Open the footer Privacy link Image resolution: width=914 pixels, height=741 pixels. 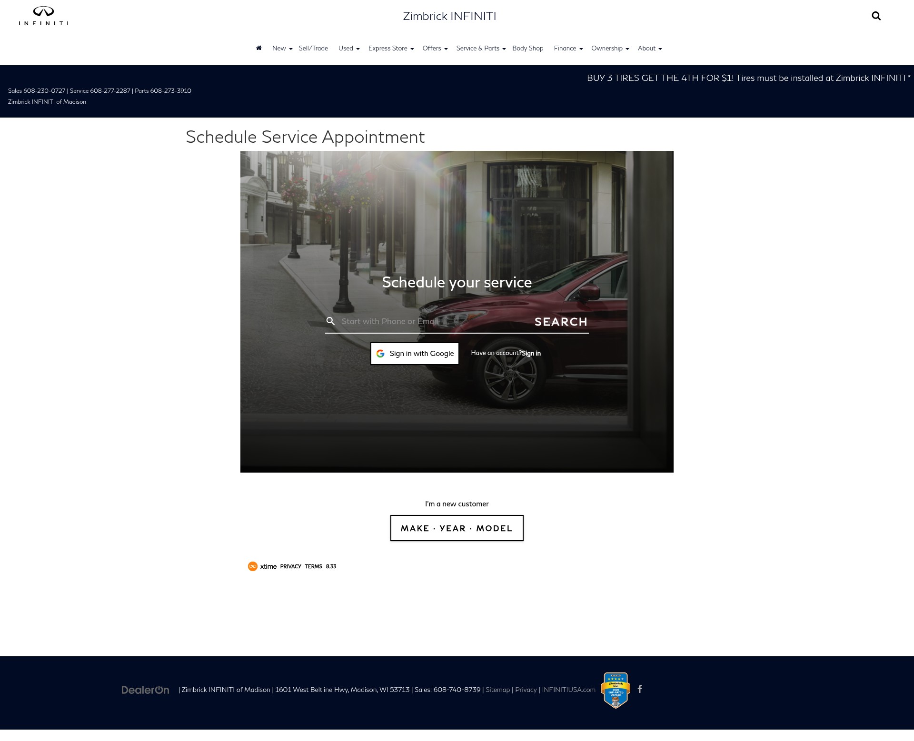526,690
